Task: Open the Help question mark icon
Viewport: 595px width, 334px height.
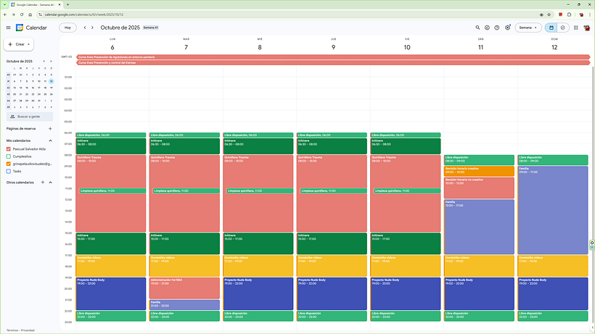Action: (497, 28)
